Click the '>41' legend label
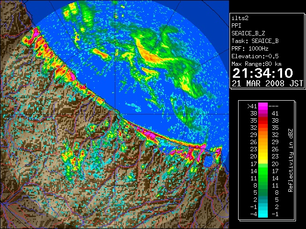This screenshot has width=306, height=229. pyautogui.click(x=252, y=106)
